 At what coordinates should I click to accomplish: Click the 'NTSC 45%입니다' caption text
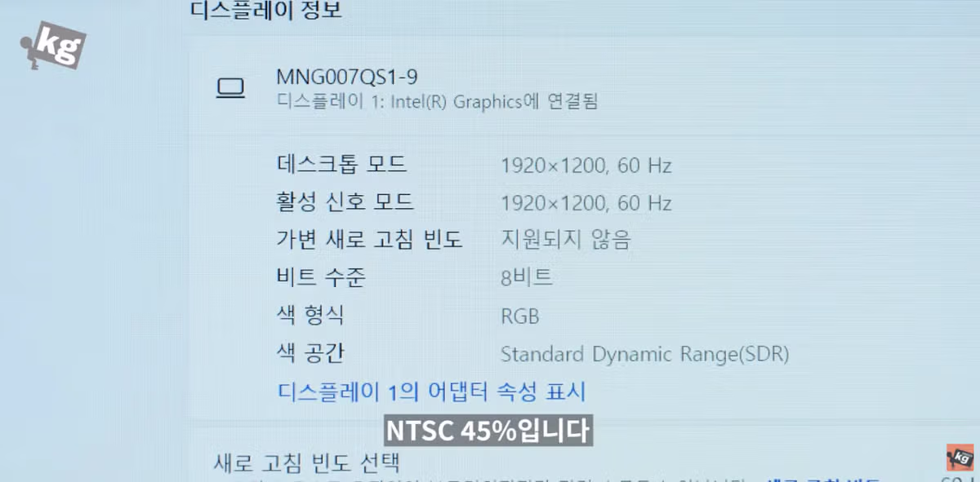tap(487, 429)
